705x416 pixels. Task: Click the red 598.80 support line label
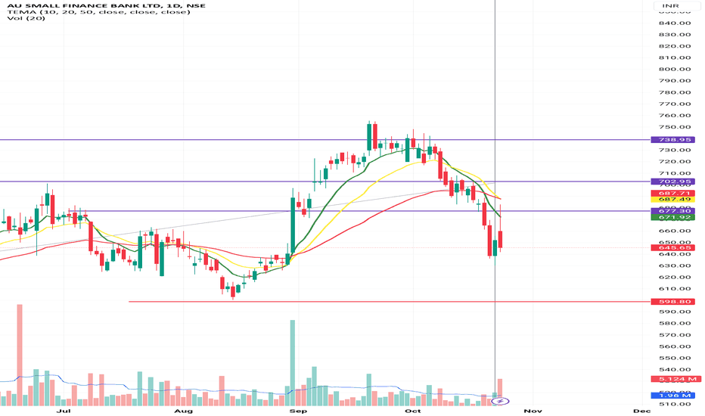[673, 302]
